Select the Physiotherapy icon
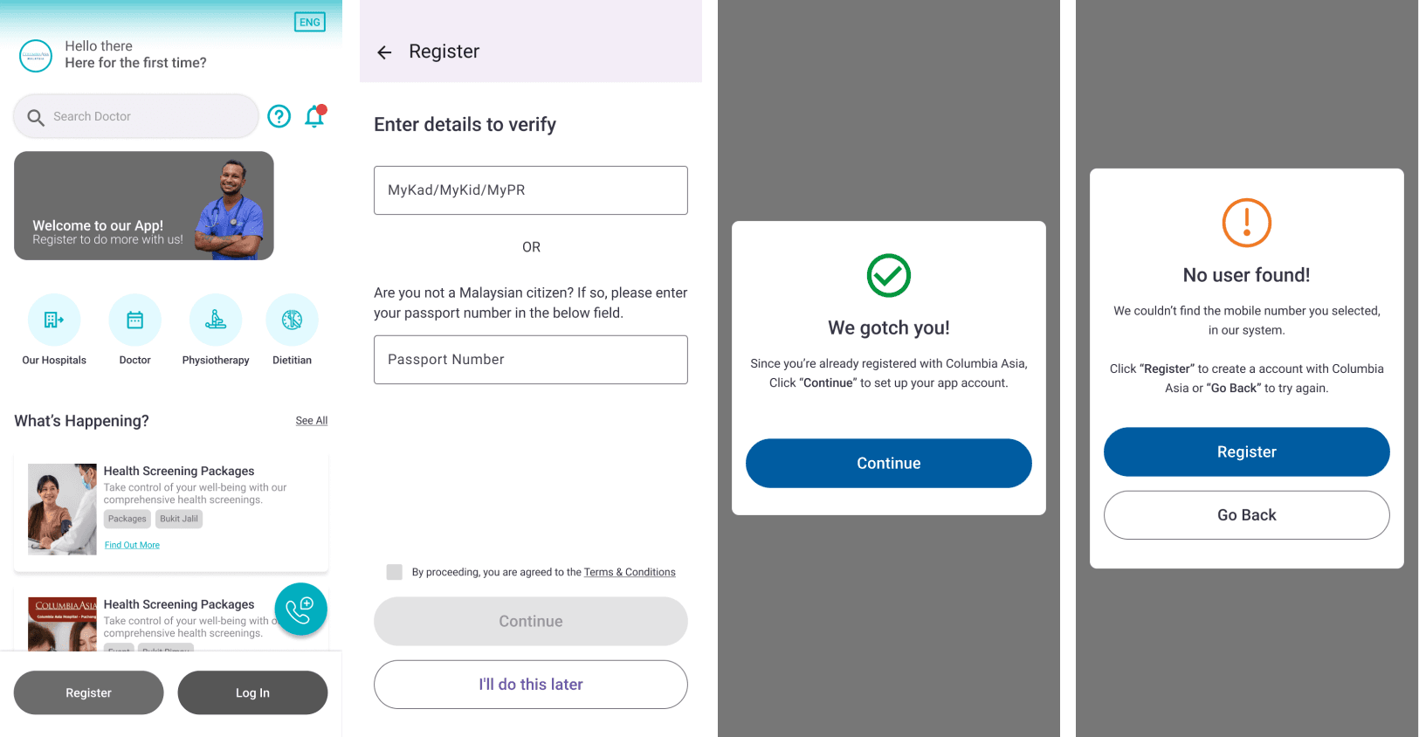This screenshot has width=1419, height=737. coord(216,320)
